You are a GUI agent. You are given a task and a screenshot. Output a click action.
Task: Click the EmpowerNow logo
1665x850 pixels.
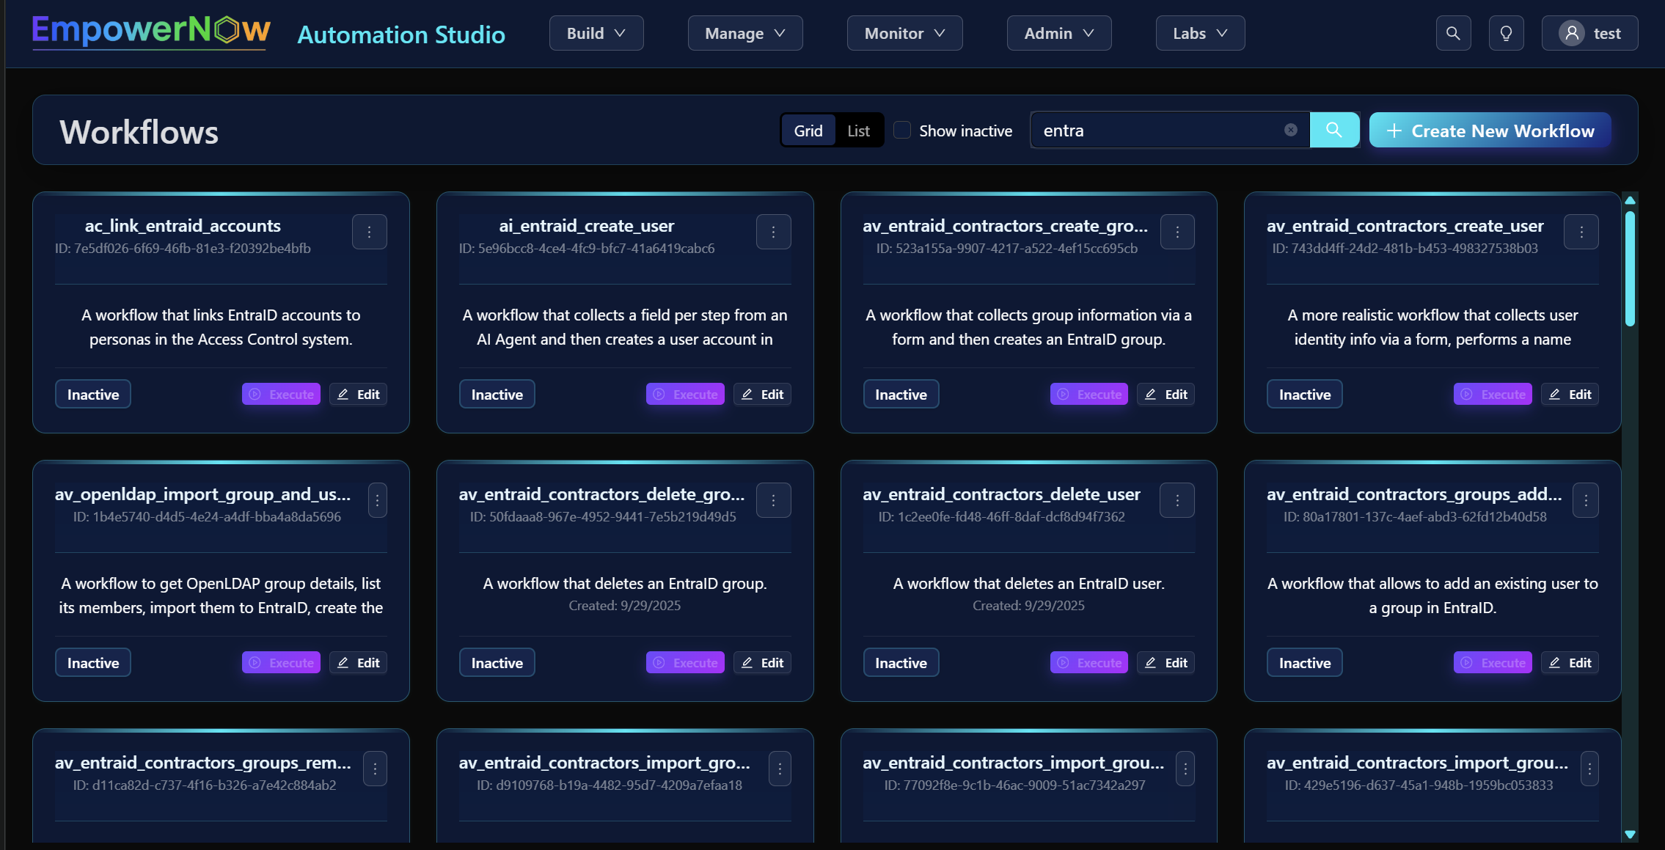tap(150, 31)
